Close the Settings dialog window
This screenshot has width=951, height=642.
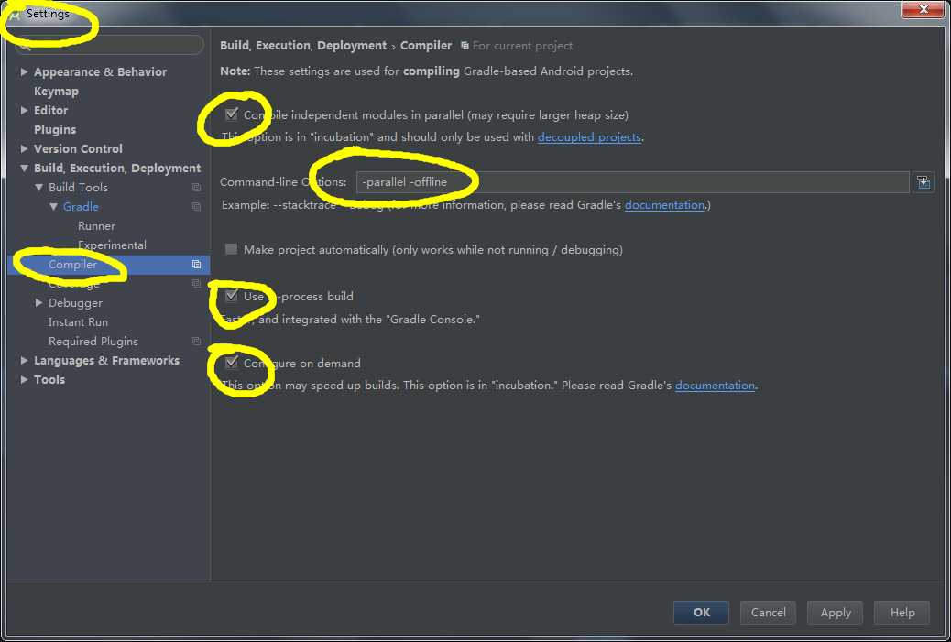tap(924, 9)
